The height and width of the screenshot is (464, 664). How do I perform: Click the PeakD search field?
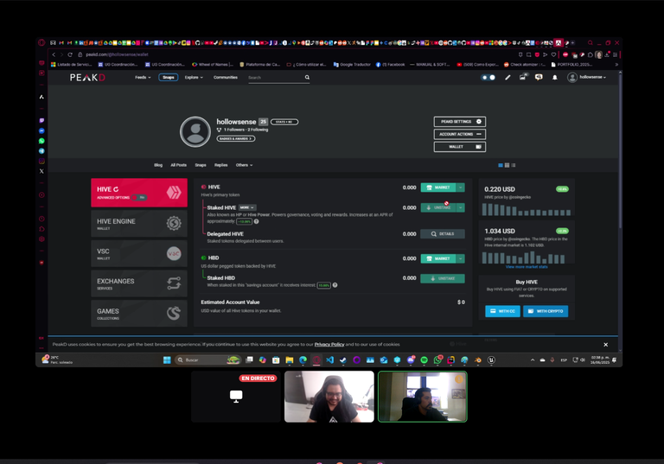point(275,78)
